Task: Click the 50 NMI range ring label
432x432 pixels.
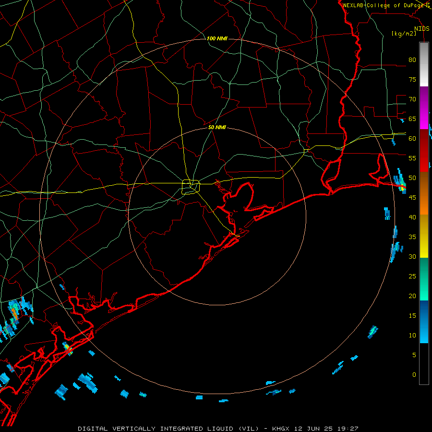Action: [x=217, y=127]
